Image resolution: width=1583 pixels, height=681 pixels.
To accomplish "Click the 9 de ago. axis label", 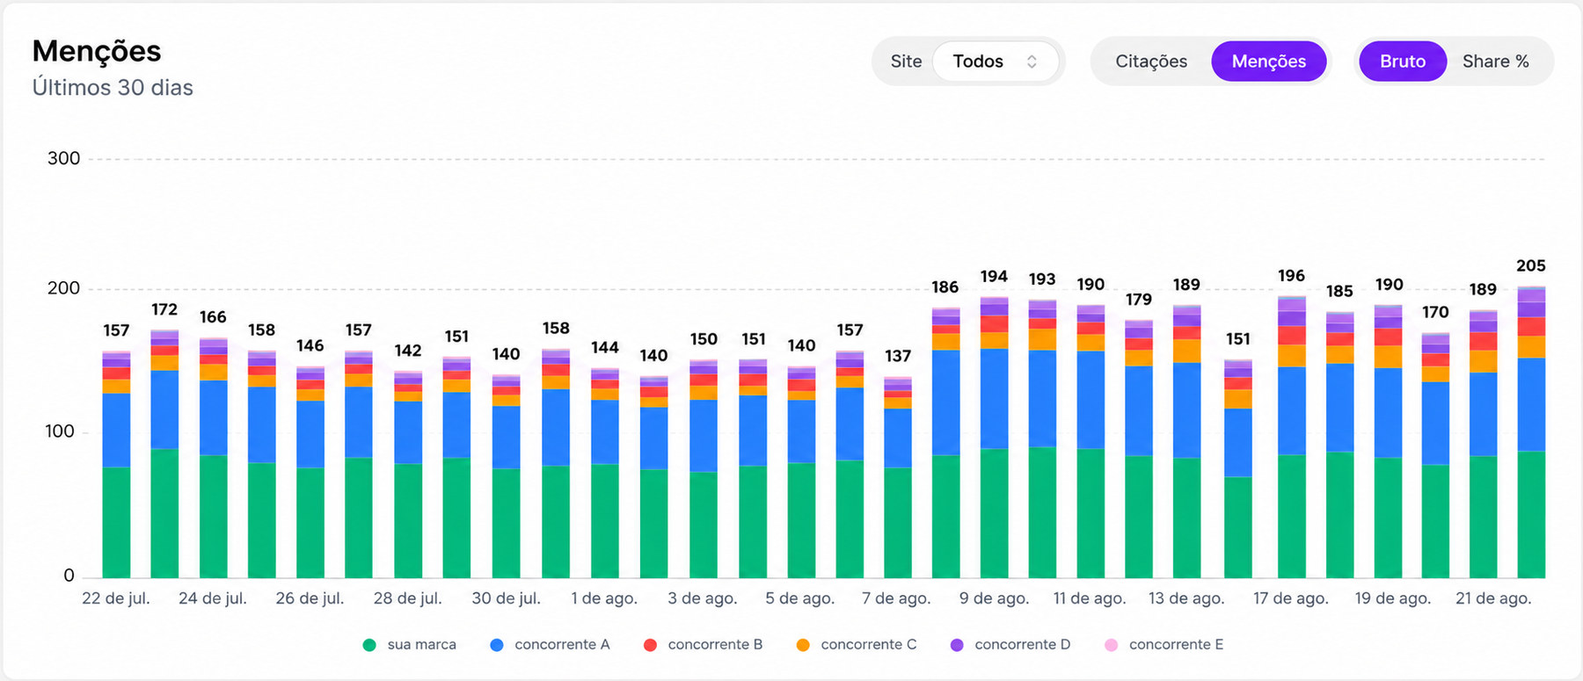I will pos(995,598).
